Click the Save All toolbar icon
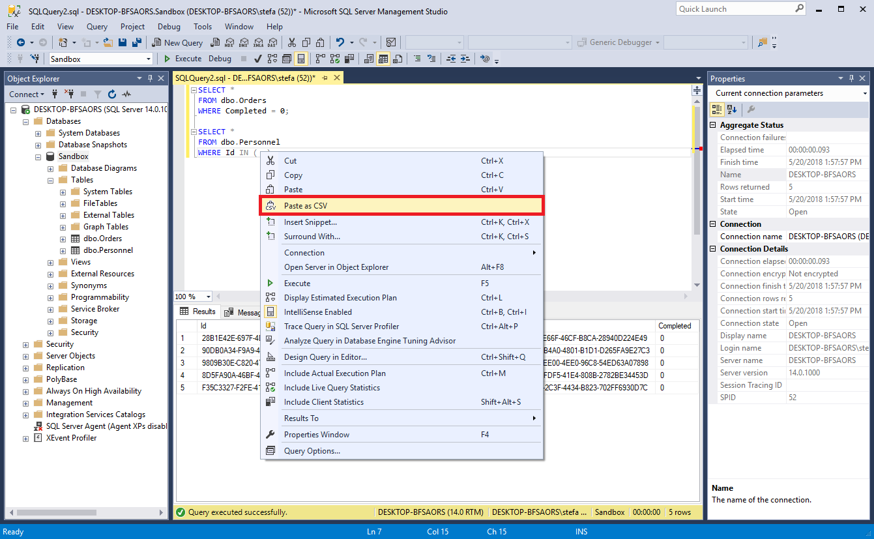The height and width of the screenshot is (539, 874). click(x=137, y=42)
